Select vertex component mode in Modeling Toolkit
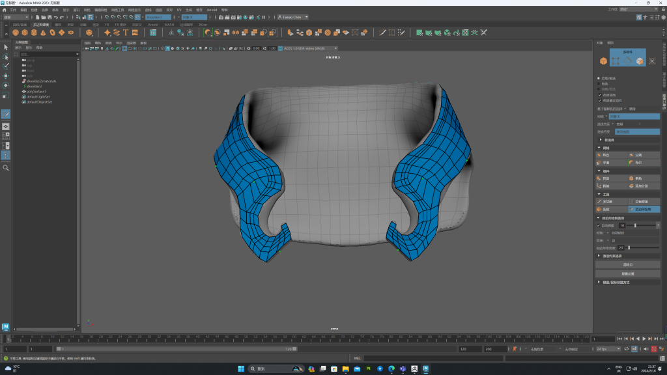The width and height of the screenshot is (667, 375). [x=616, y=61]
